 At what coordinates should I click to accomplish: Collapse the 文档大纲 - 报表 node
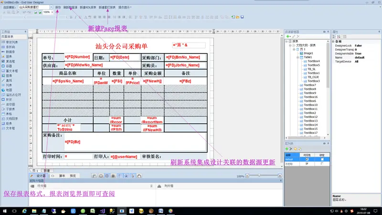[290, 45]
